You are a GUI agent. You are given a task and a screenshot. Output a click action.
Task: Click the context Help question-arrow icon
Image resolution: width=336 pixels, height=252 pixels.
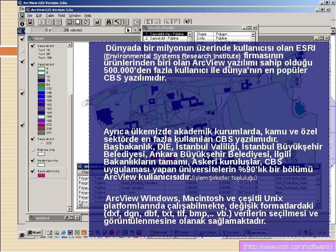click(x=187, y=22)
